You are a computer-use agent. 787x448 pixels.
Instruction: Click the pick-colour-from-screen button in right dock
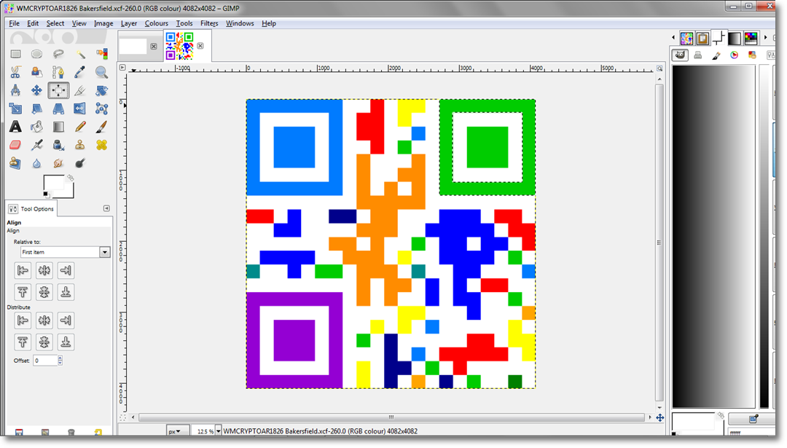tap(753, 418)
